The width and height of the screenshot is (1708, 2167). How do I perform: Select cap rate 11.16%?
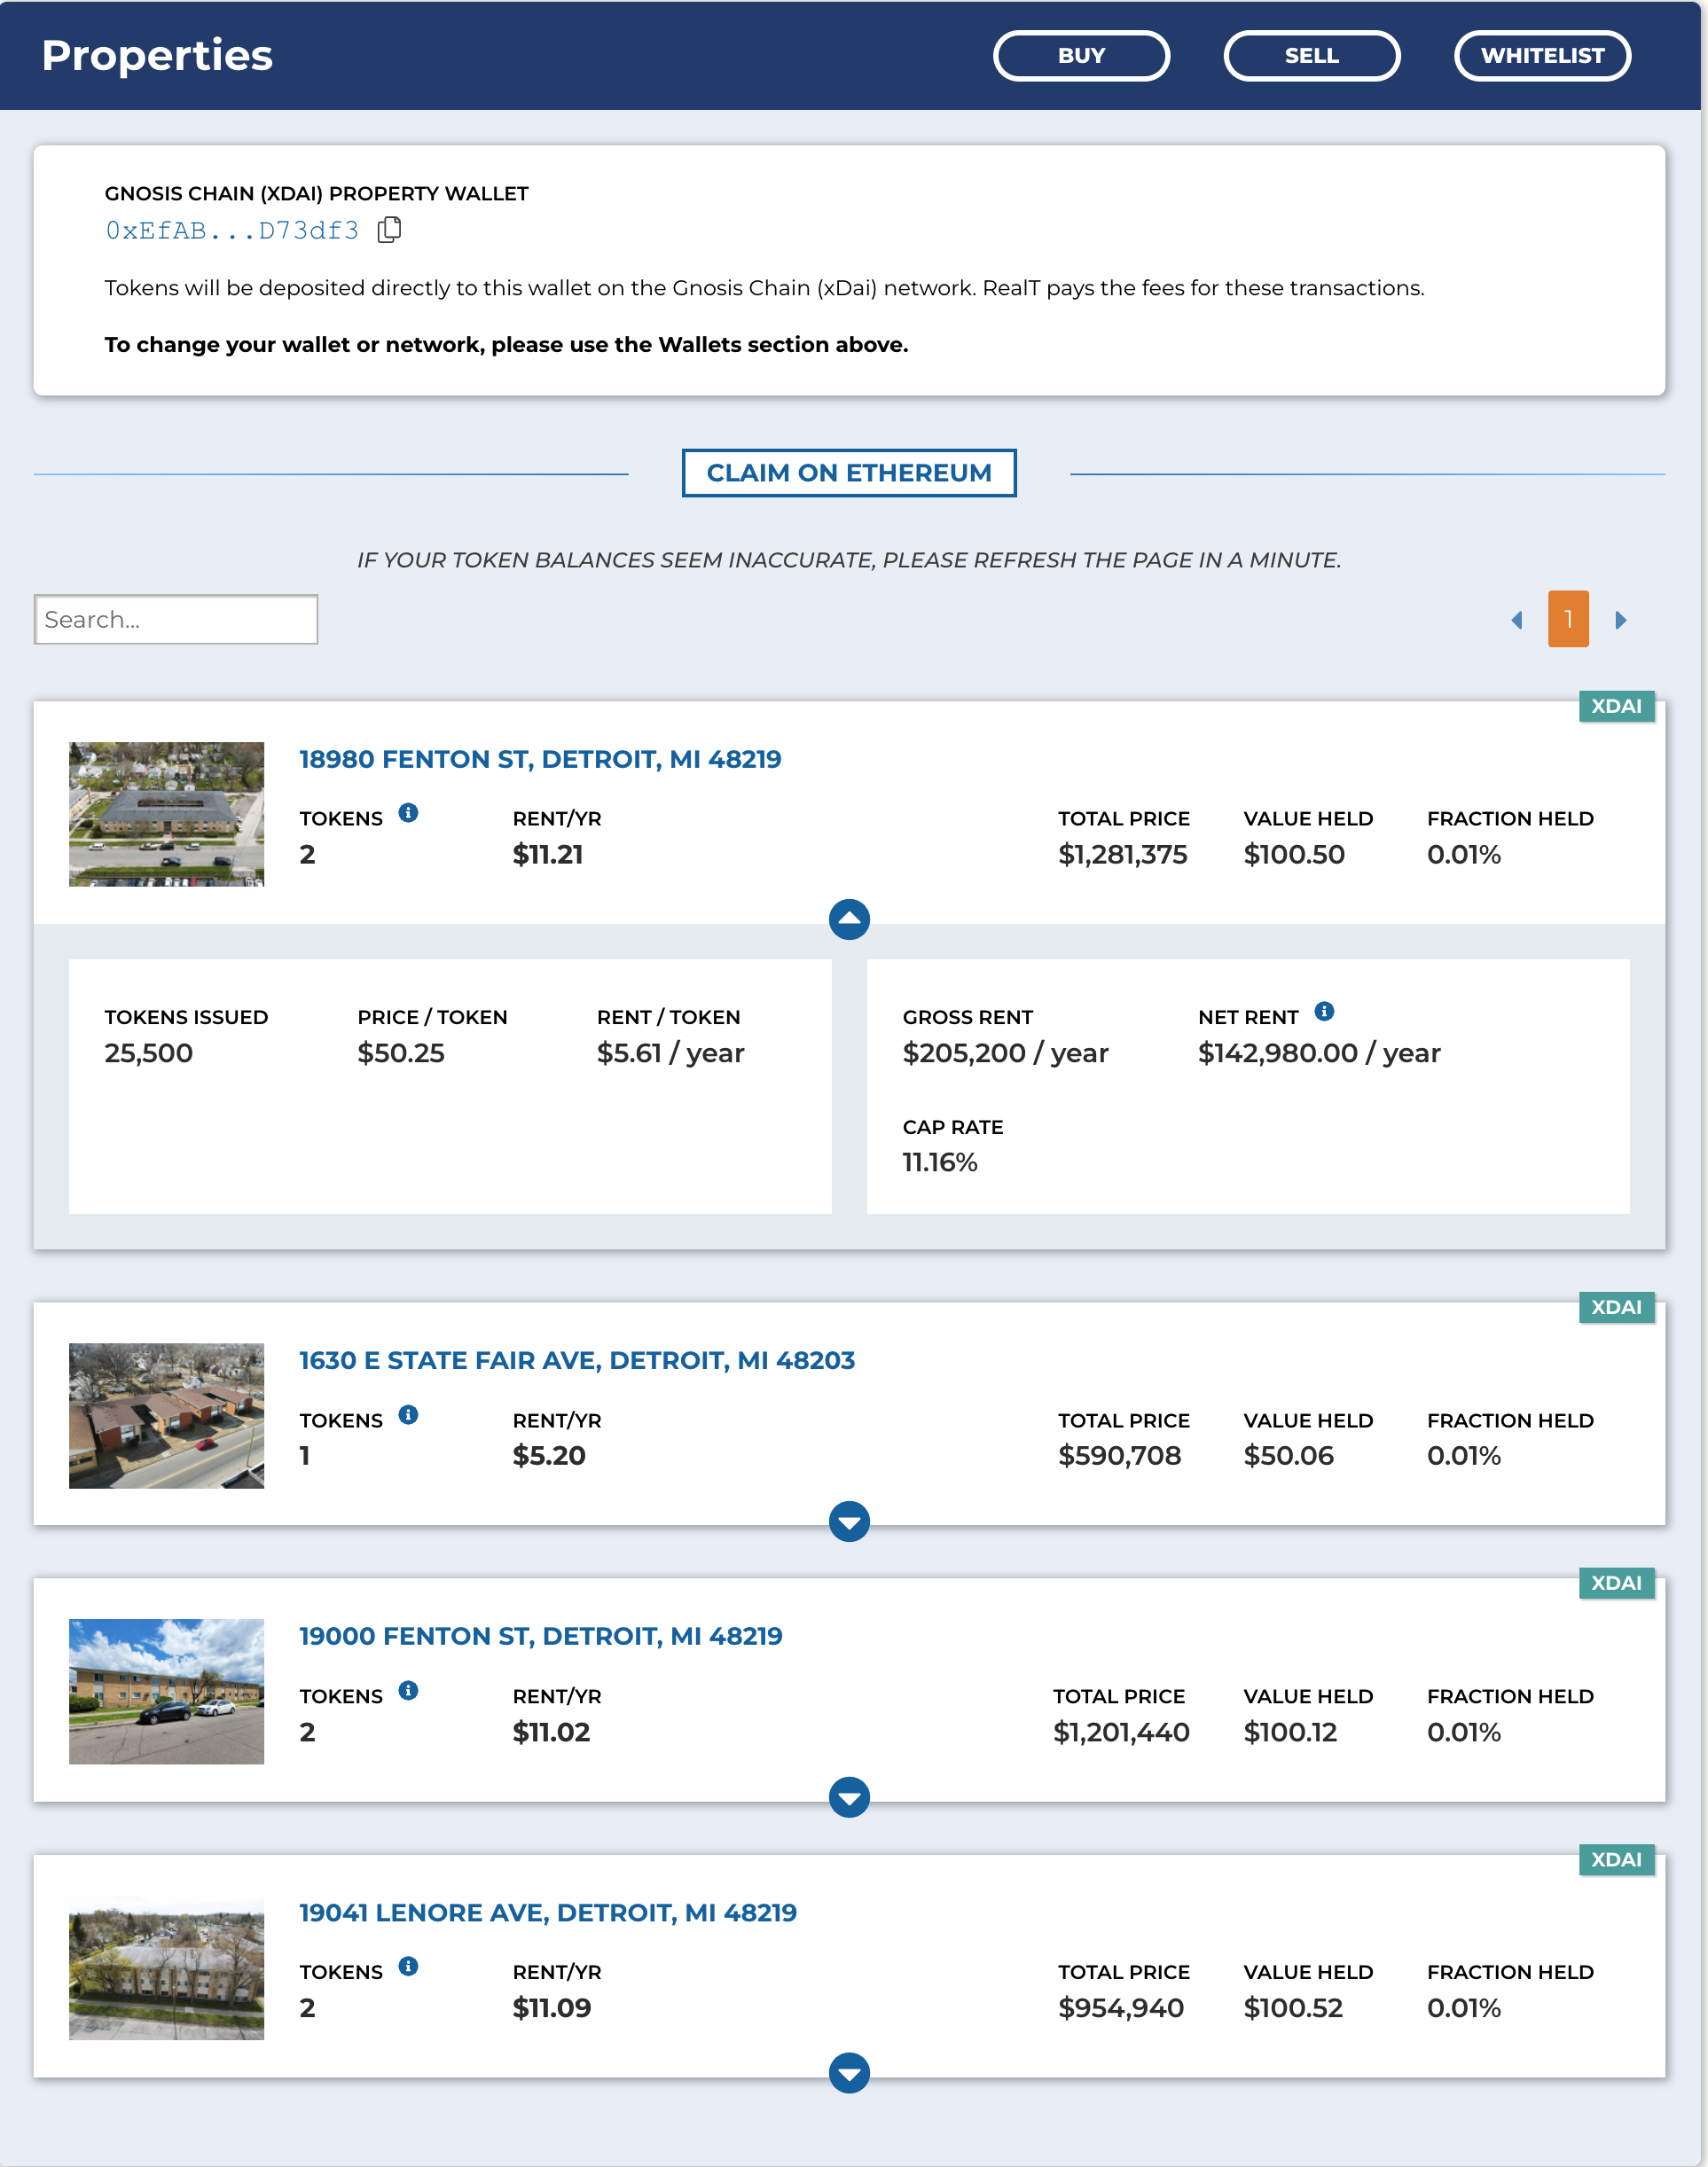coord(940,1162)
